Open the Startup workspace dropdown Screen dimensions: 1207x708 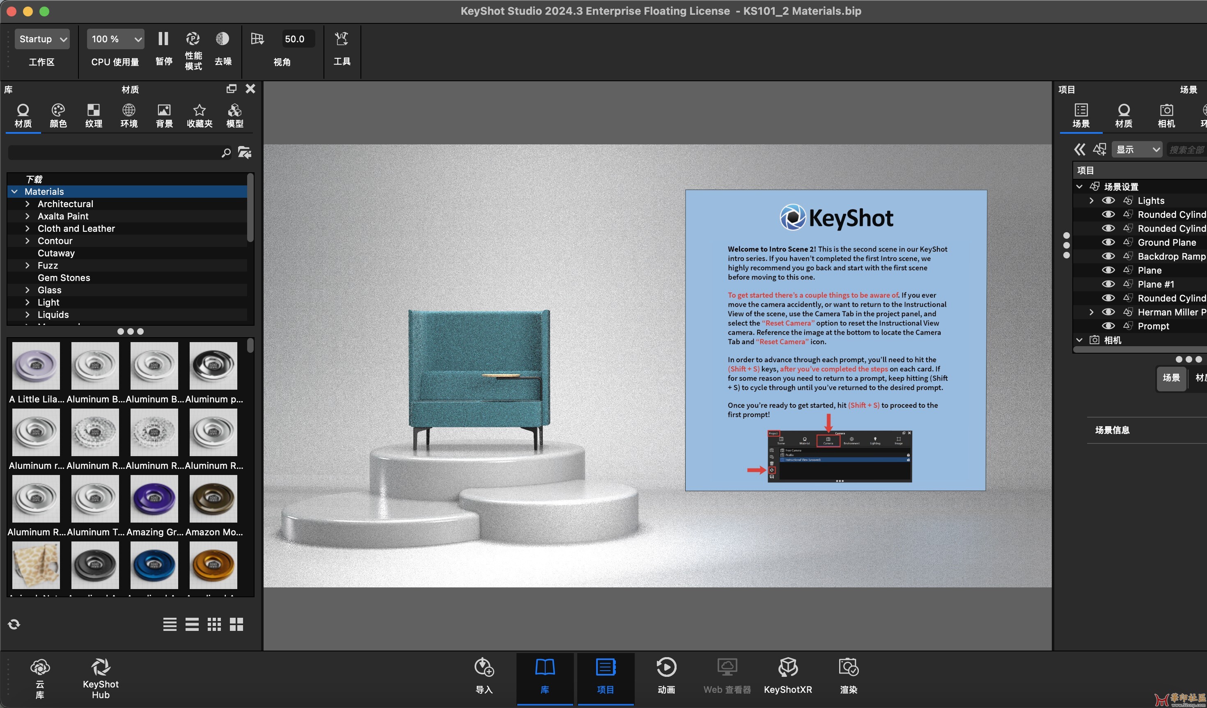click(x=42, y=39)
